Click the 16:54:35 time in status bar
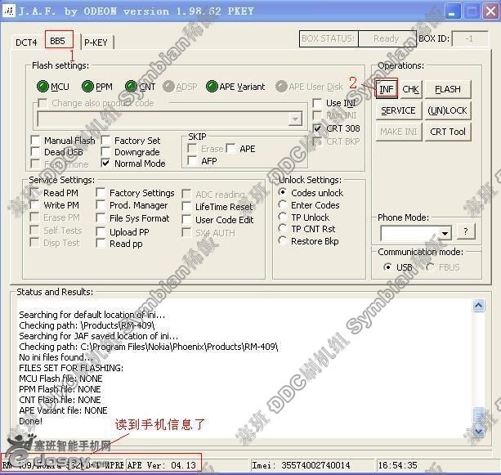Viewport: 501px width, 475px height. tap(397, 465)
